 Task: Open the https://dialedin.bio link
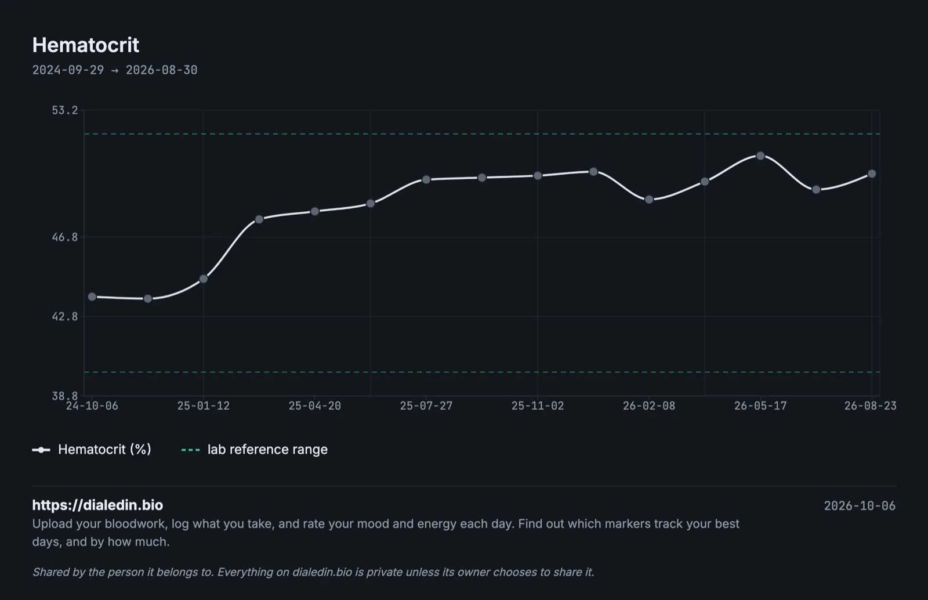click(97, 505)
